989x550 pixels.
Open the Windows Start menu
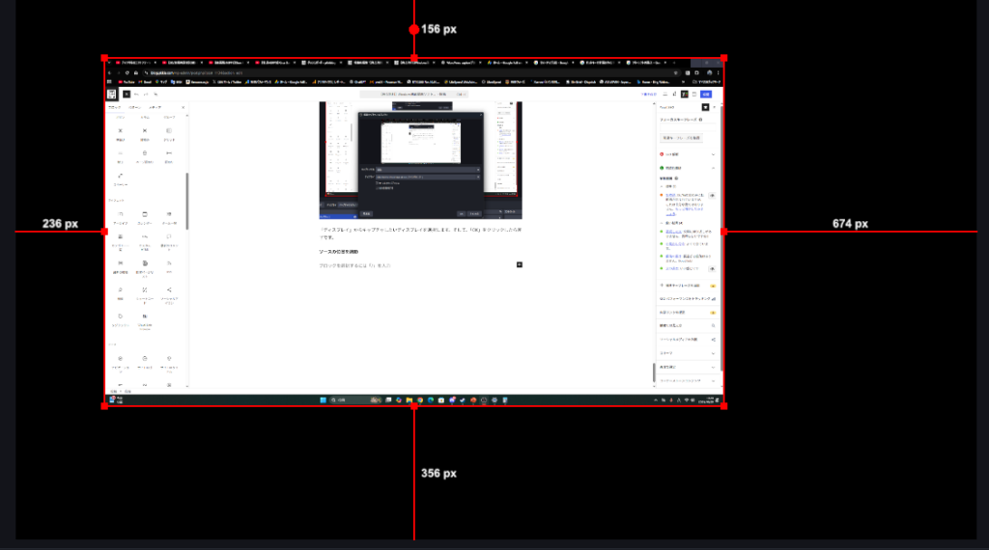[x=323, y=400]
